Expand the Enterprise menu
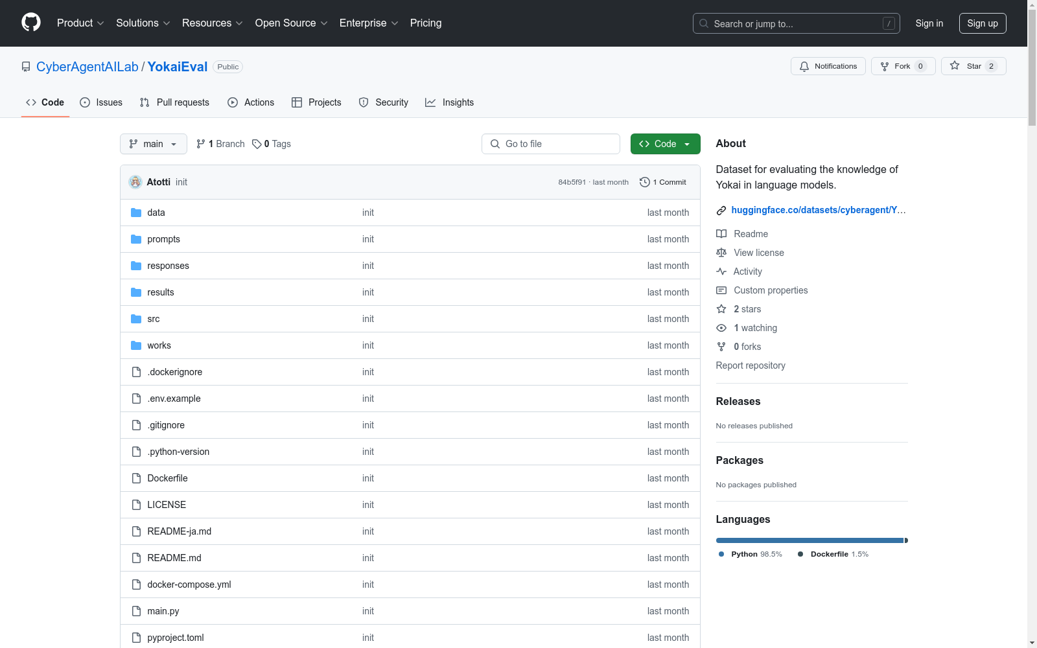This screenshot has width=1037, height=648. click(x=369, y=23)
